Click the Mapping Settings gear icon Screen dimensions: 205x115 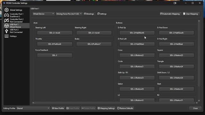[x=99, y=108]
